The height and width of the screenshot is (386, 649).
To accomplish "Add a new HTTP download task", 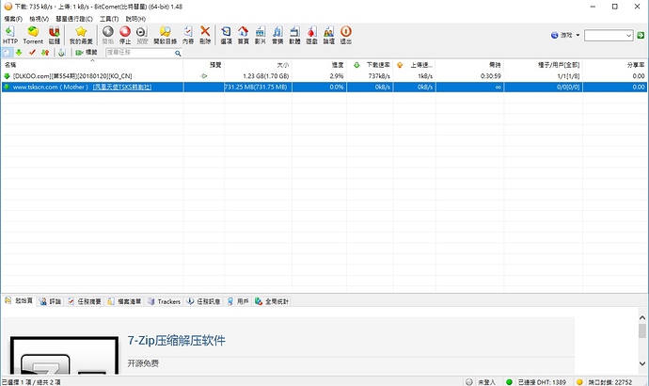I will point(10,35).
